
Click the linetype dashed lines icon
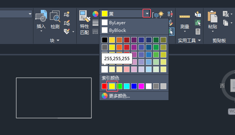click(x=95, y=32)
